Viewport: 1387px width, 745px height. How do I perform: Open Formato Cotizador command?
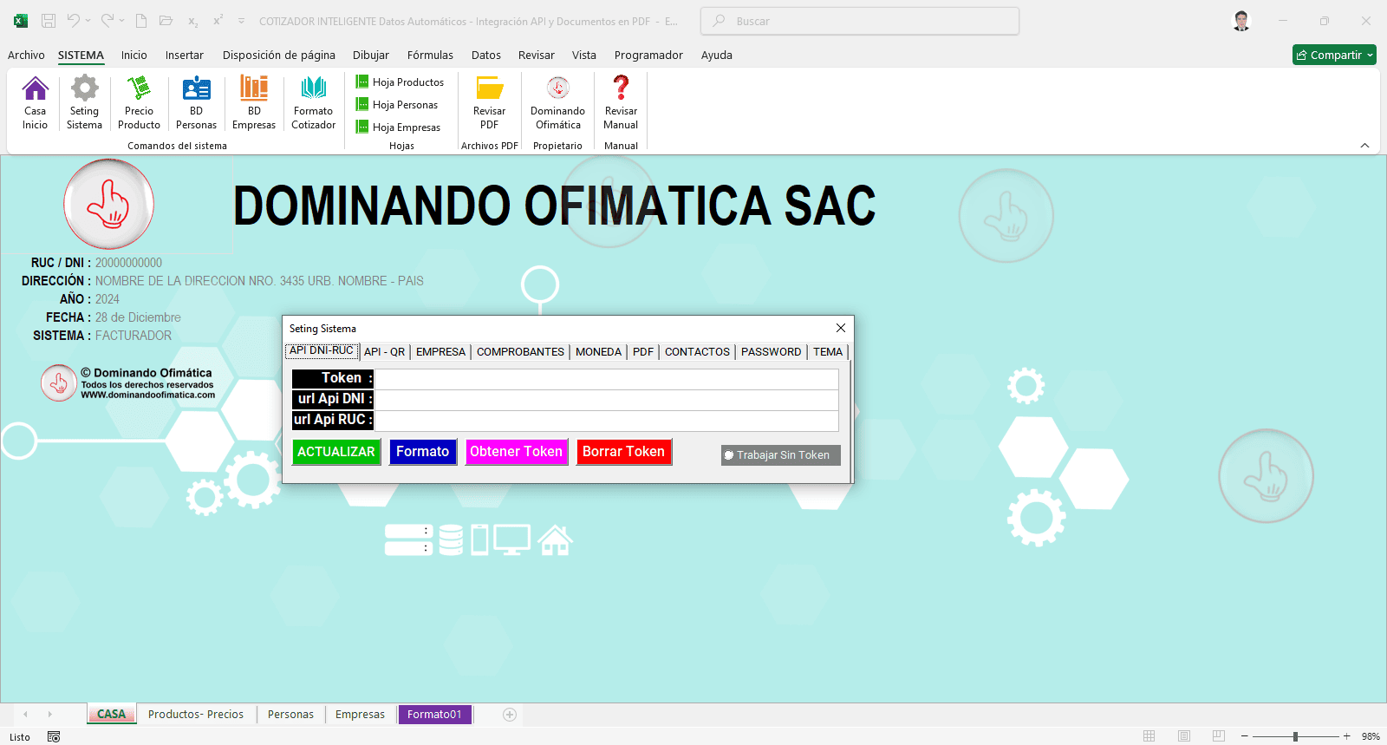pyautogui.click(x=313, y=102)
